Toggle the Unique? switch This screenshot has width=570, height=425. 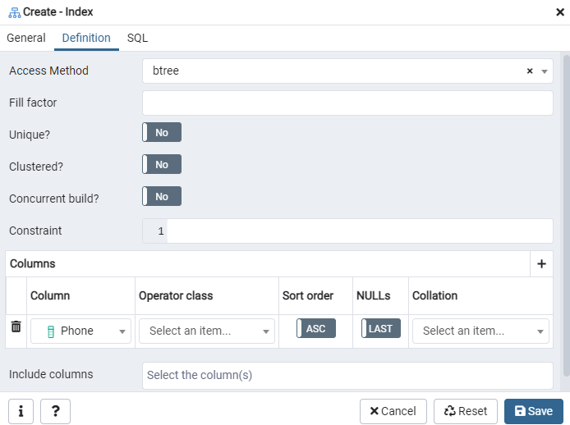[x=162, y=133]
